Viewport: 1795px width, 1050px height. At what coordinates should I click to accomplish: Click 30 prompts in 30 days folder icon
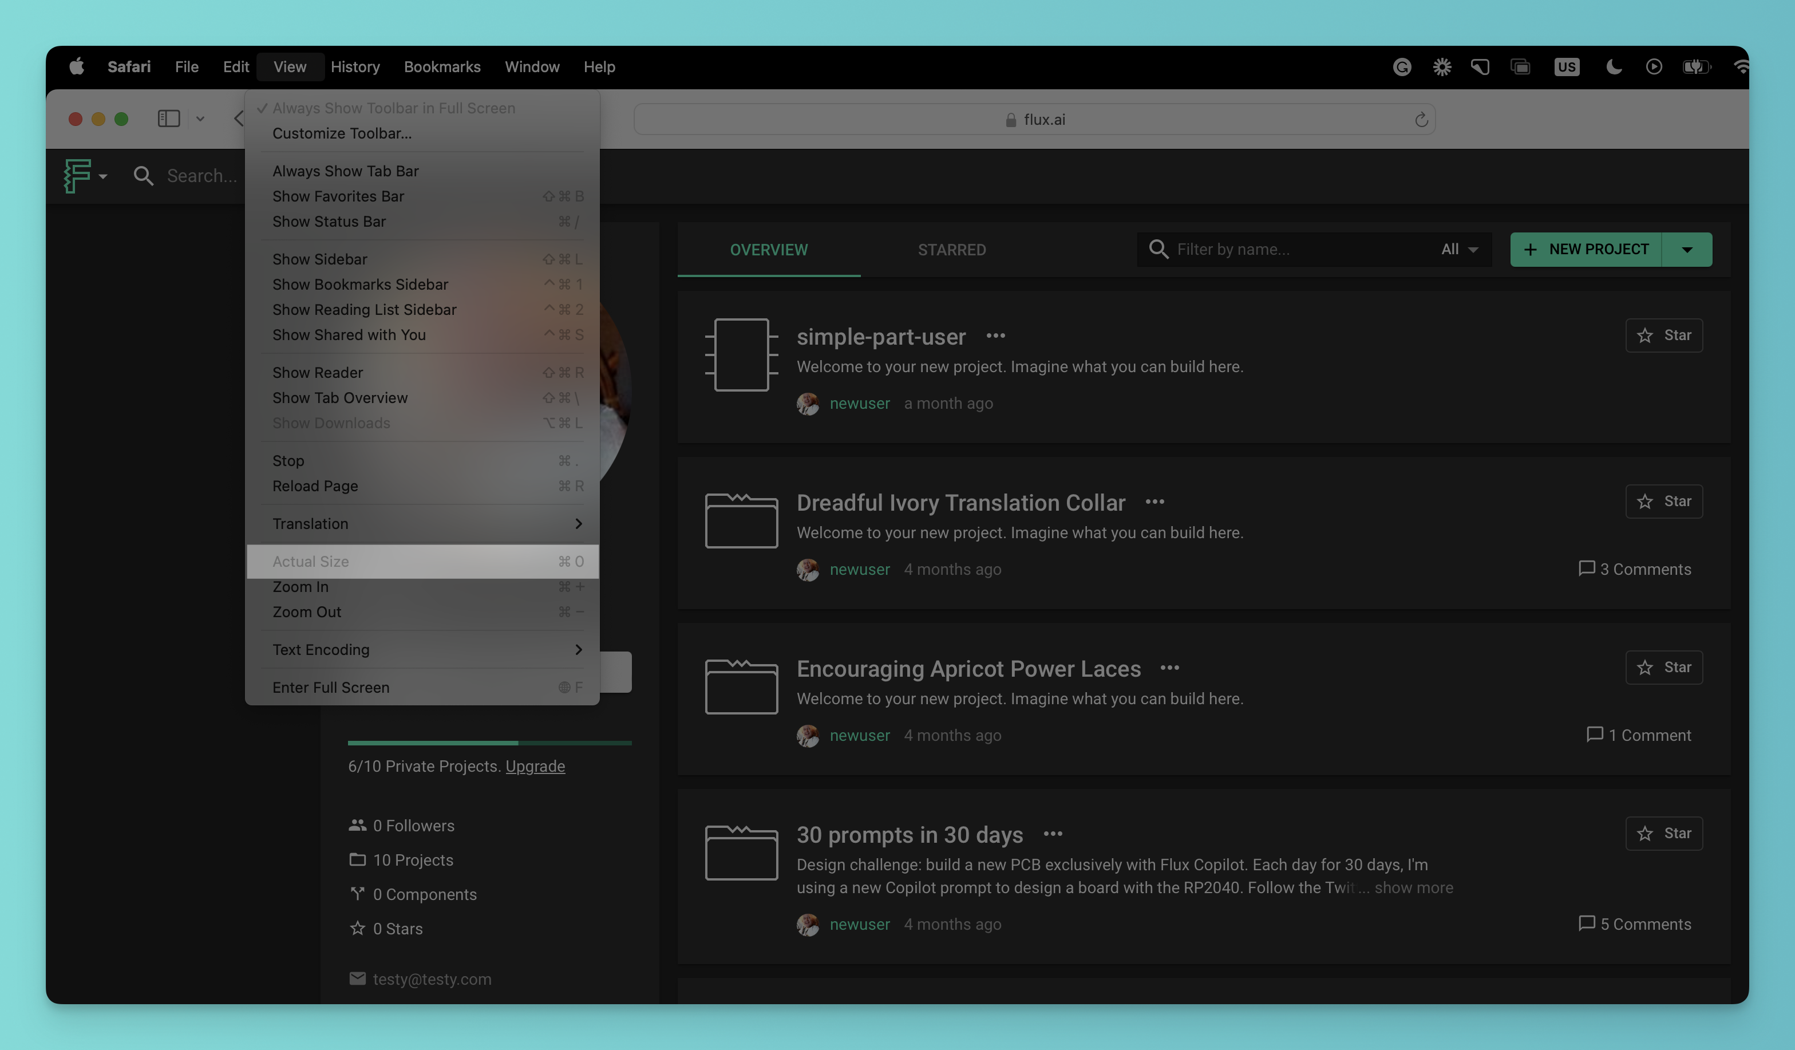point(741,852)
